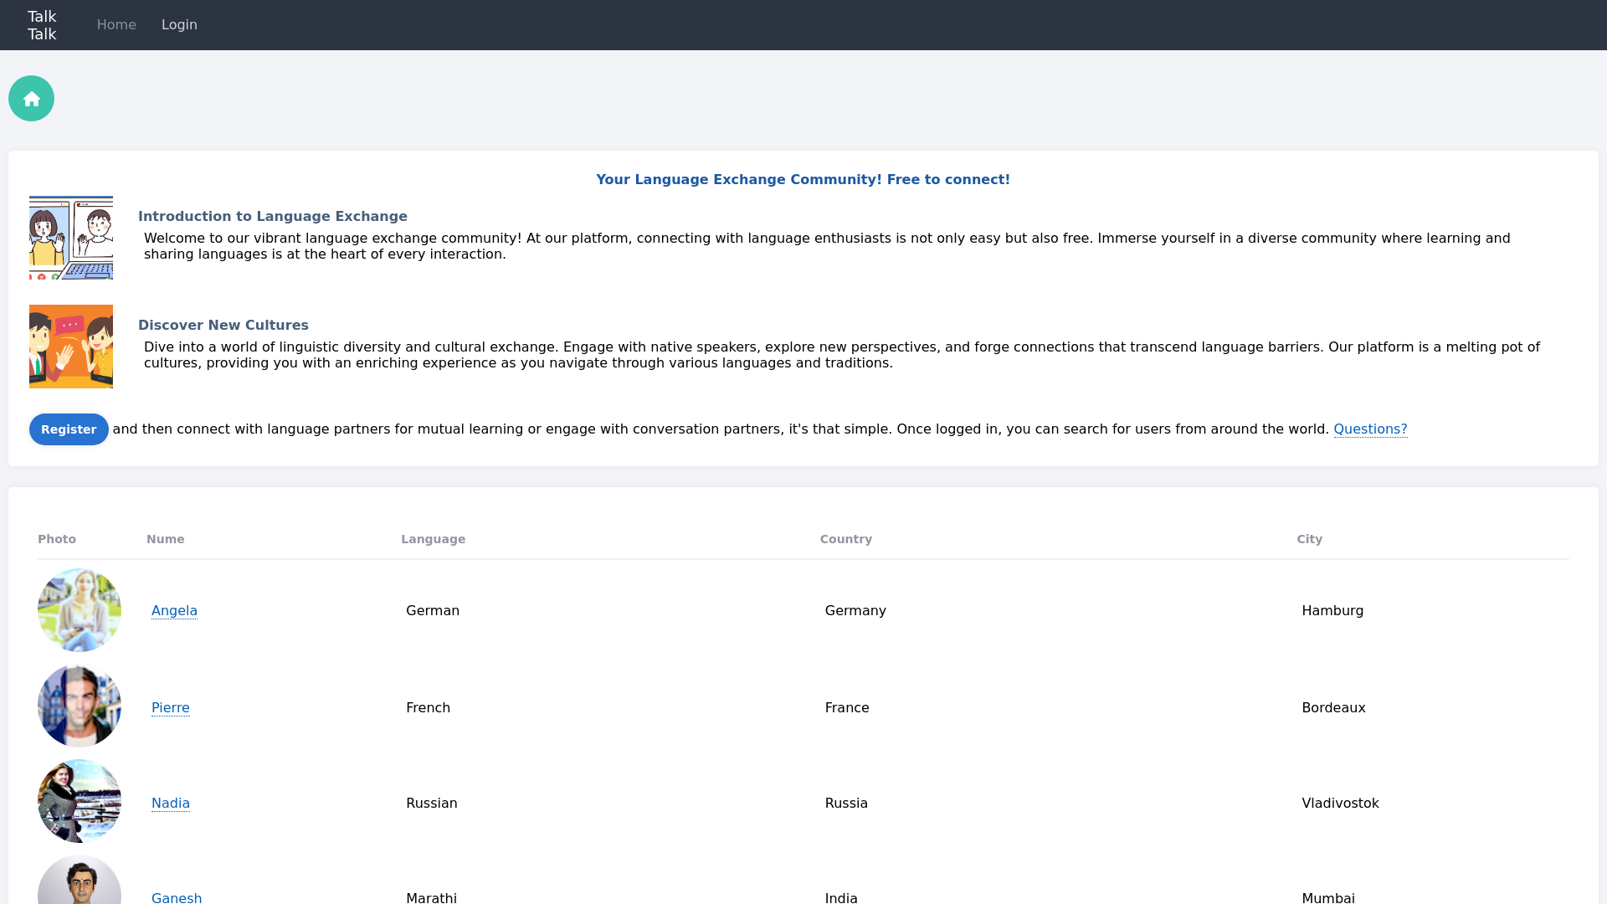
Task: Open the Questions? link
Action: [1370, 429]
